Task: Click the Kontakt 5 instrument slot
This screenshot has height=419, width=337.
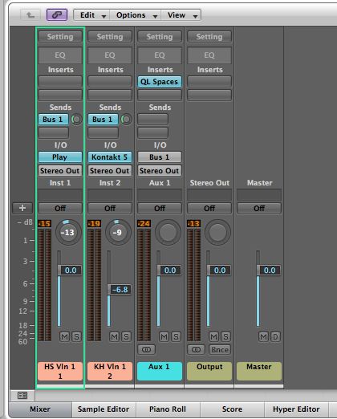Action: [x=110, y=157]
